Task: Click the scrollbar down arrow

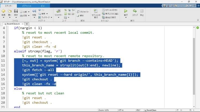Action: 194,107
